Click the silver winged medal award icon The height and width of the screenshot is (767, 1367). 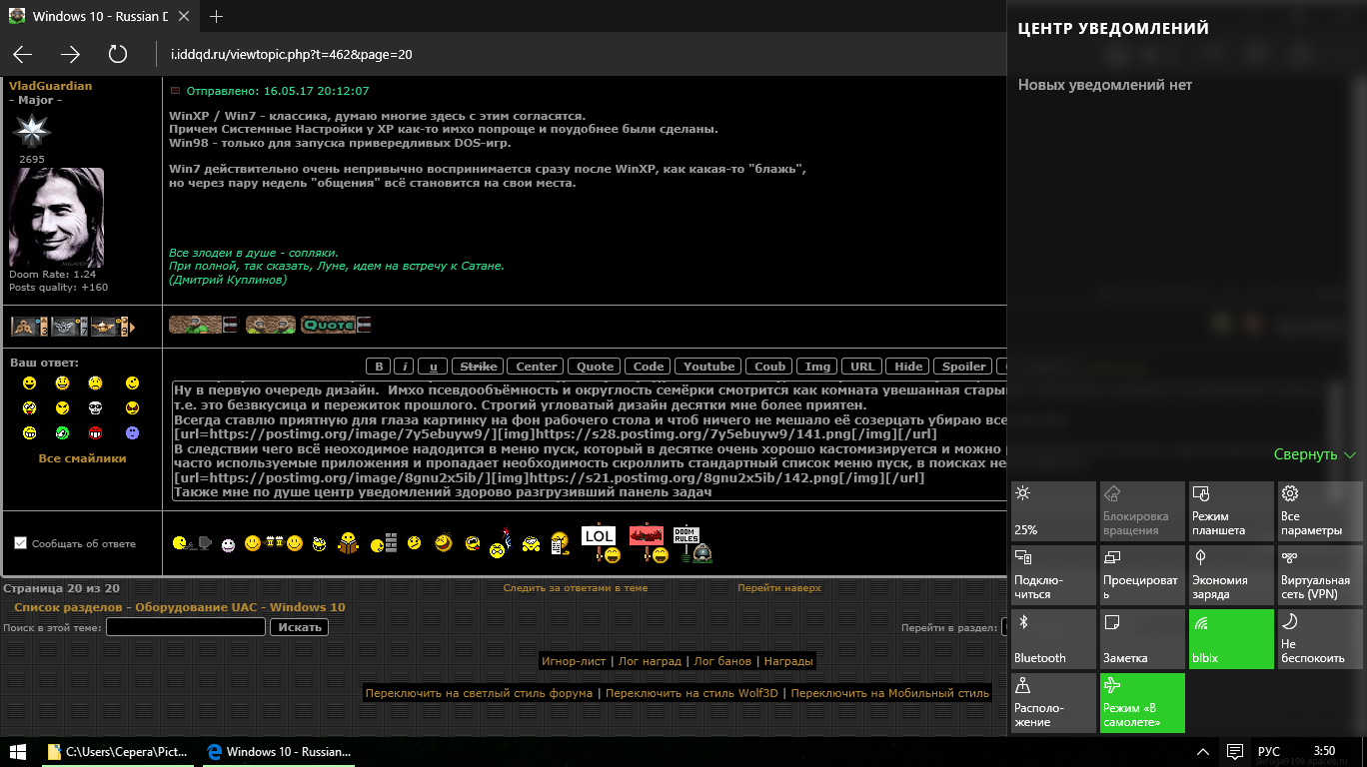pos(70,326)
